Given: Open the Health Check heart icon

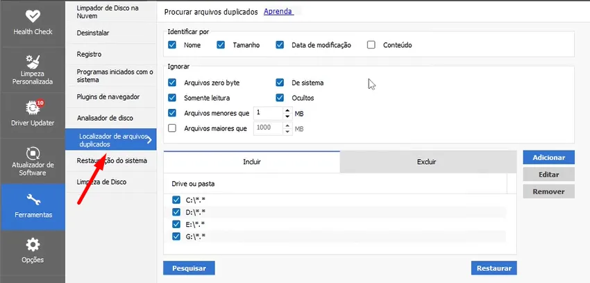Looking at the screenshot, I should click(x=33, y=17).
